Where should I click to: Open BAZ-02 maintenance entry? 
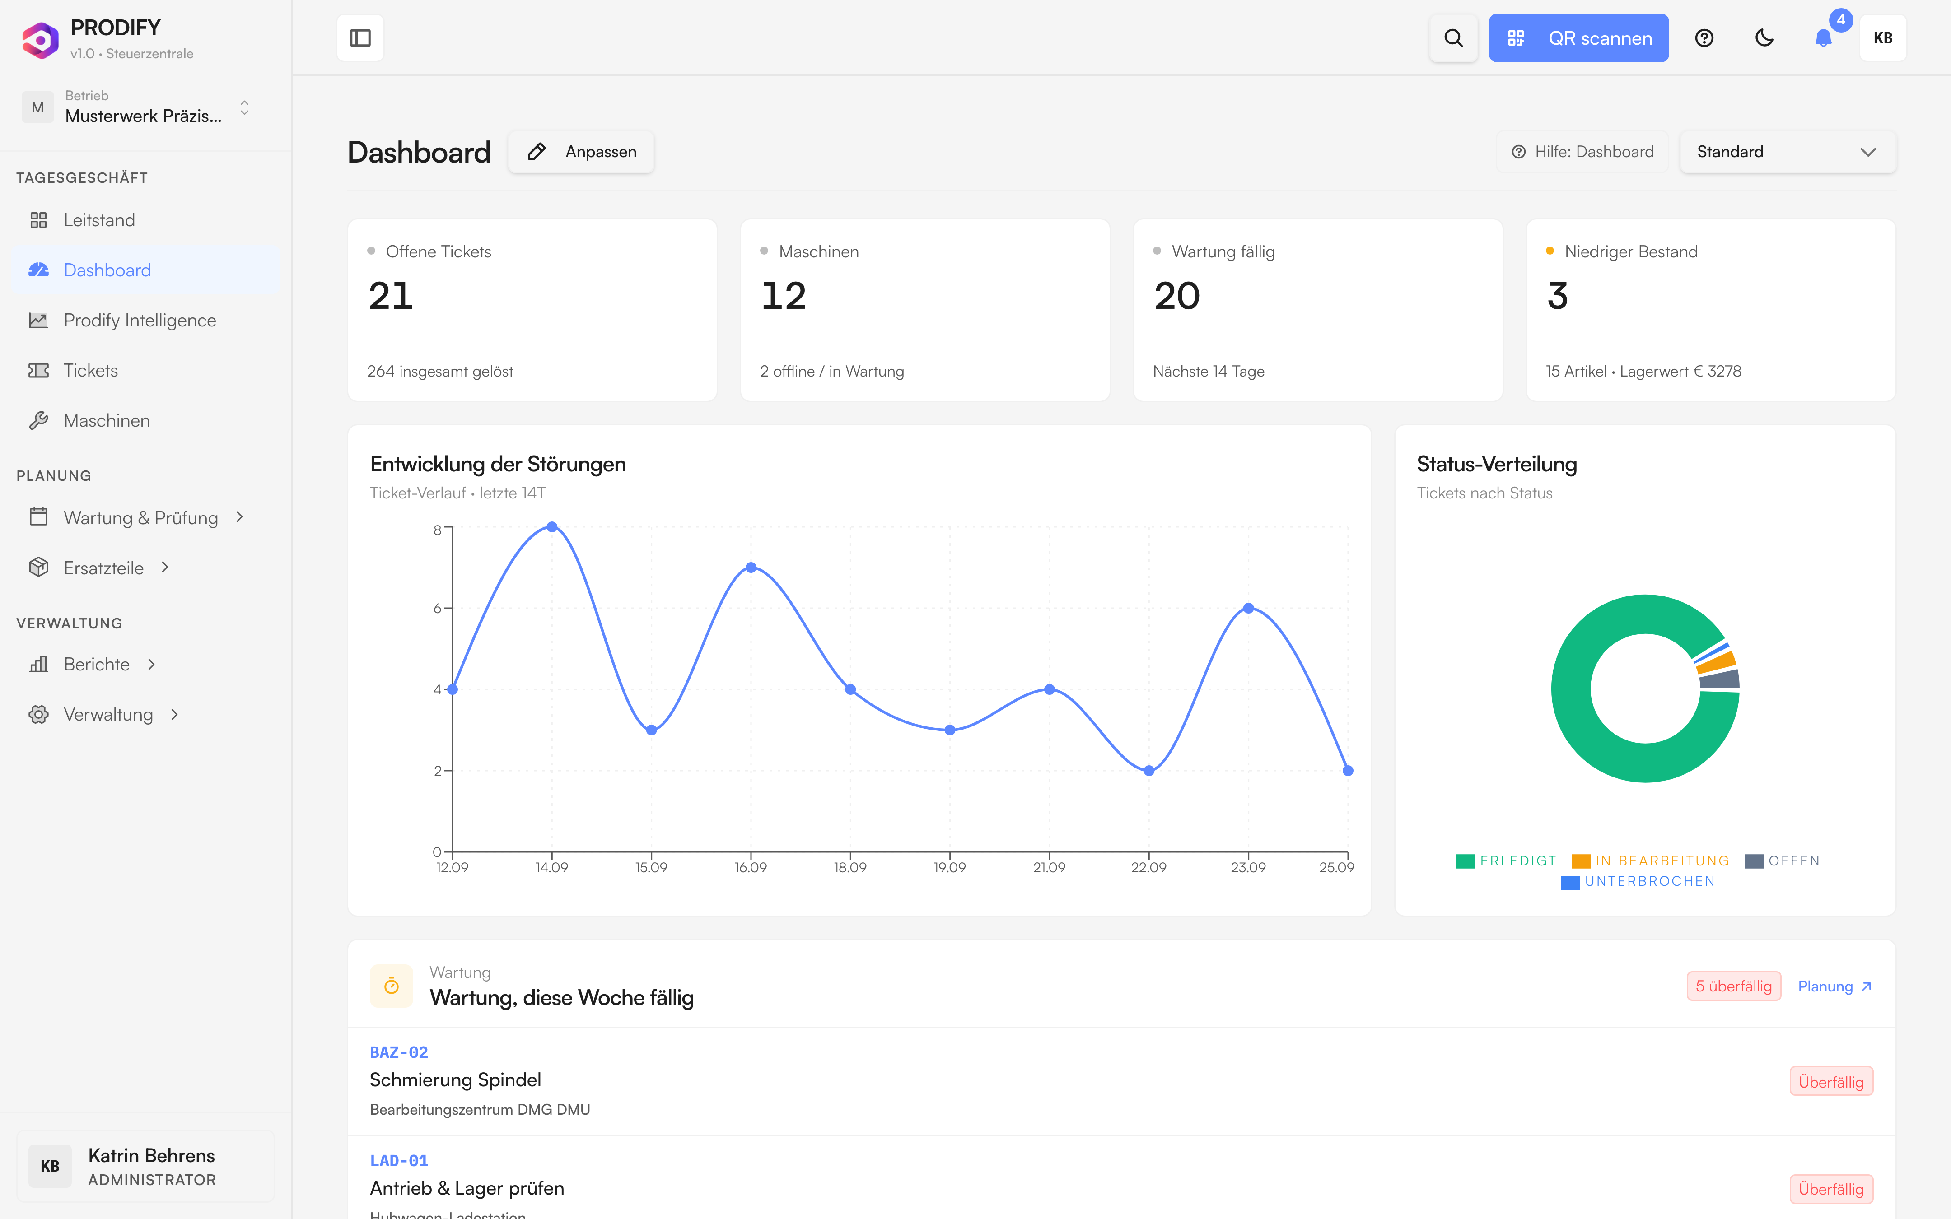click(x=1121, y=1081)
